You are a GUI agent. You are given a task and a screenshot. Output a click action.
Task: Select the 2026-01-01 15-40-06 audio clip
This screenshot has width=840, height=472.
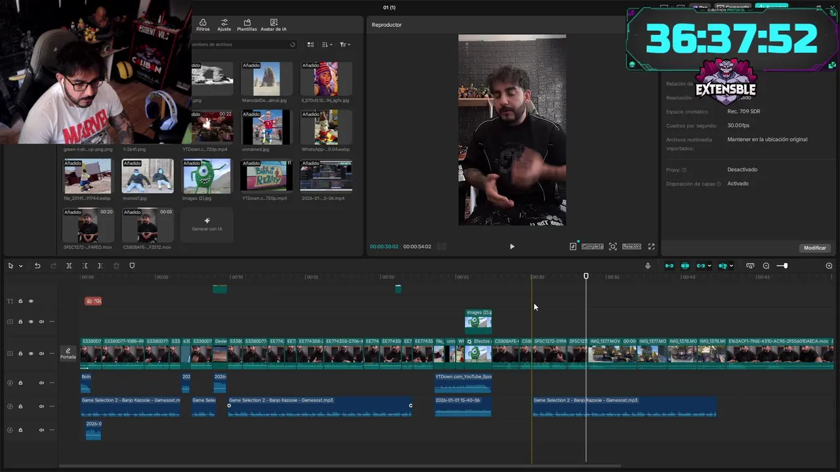463,406
